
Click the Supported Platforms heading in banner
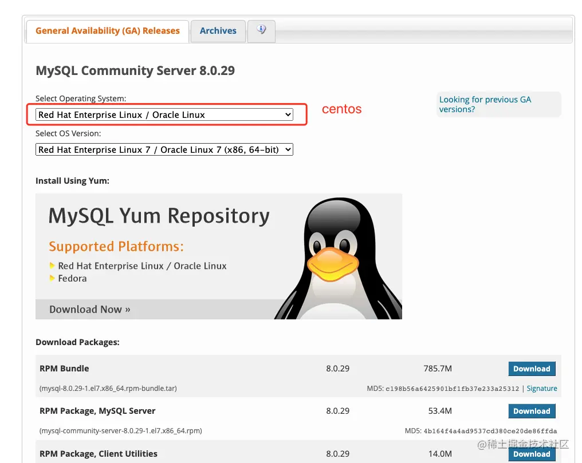click(x=116, y=247)
